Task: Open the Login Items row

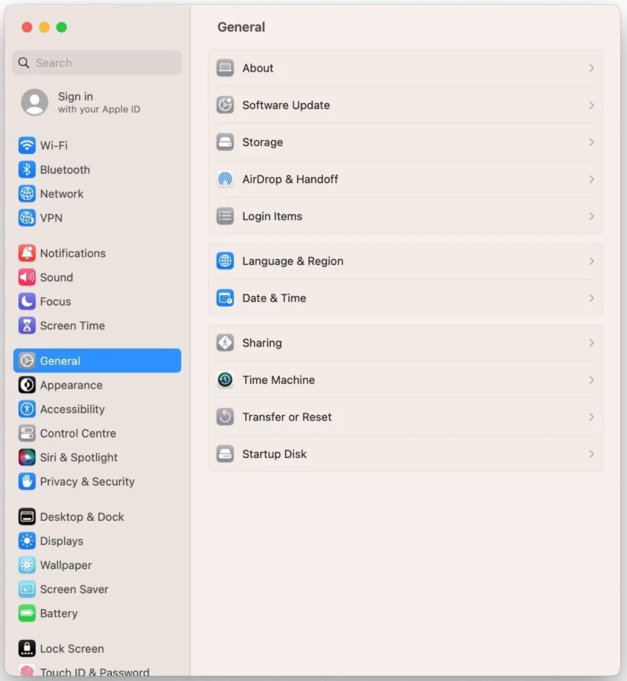Action: click(x=405, y=216)
